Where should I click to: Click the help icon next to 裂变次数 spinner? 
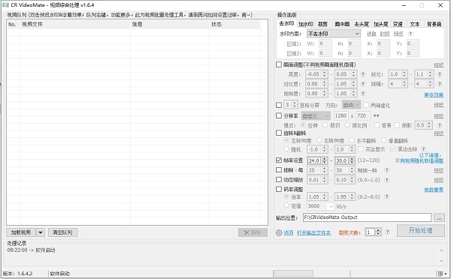387,232
